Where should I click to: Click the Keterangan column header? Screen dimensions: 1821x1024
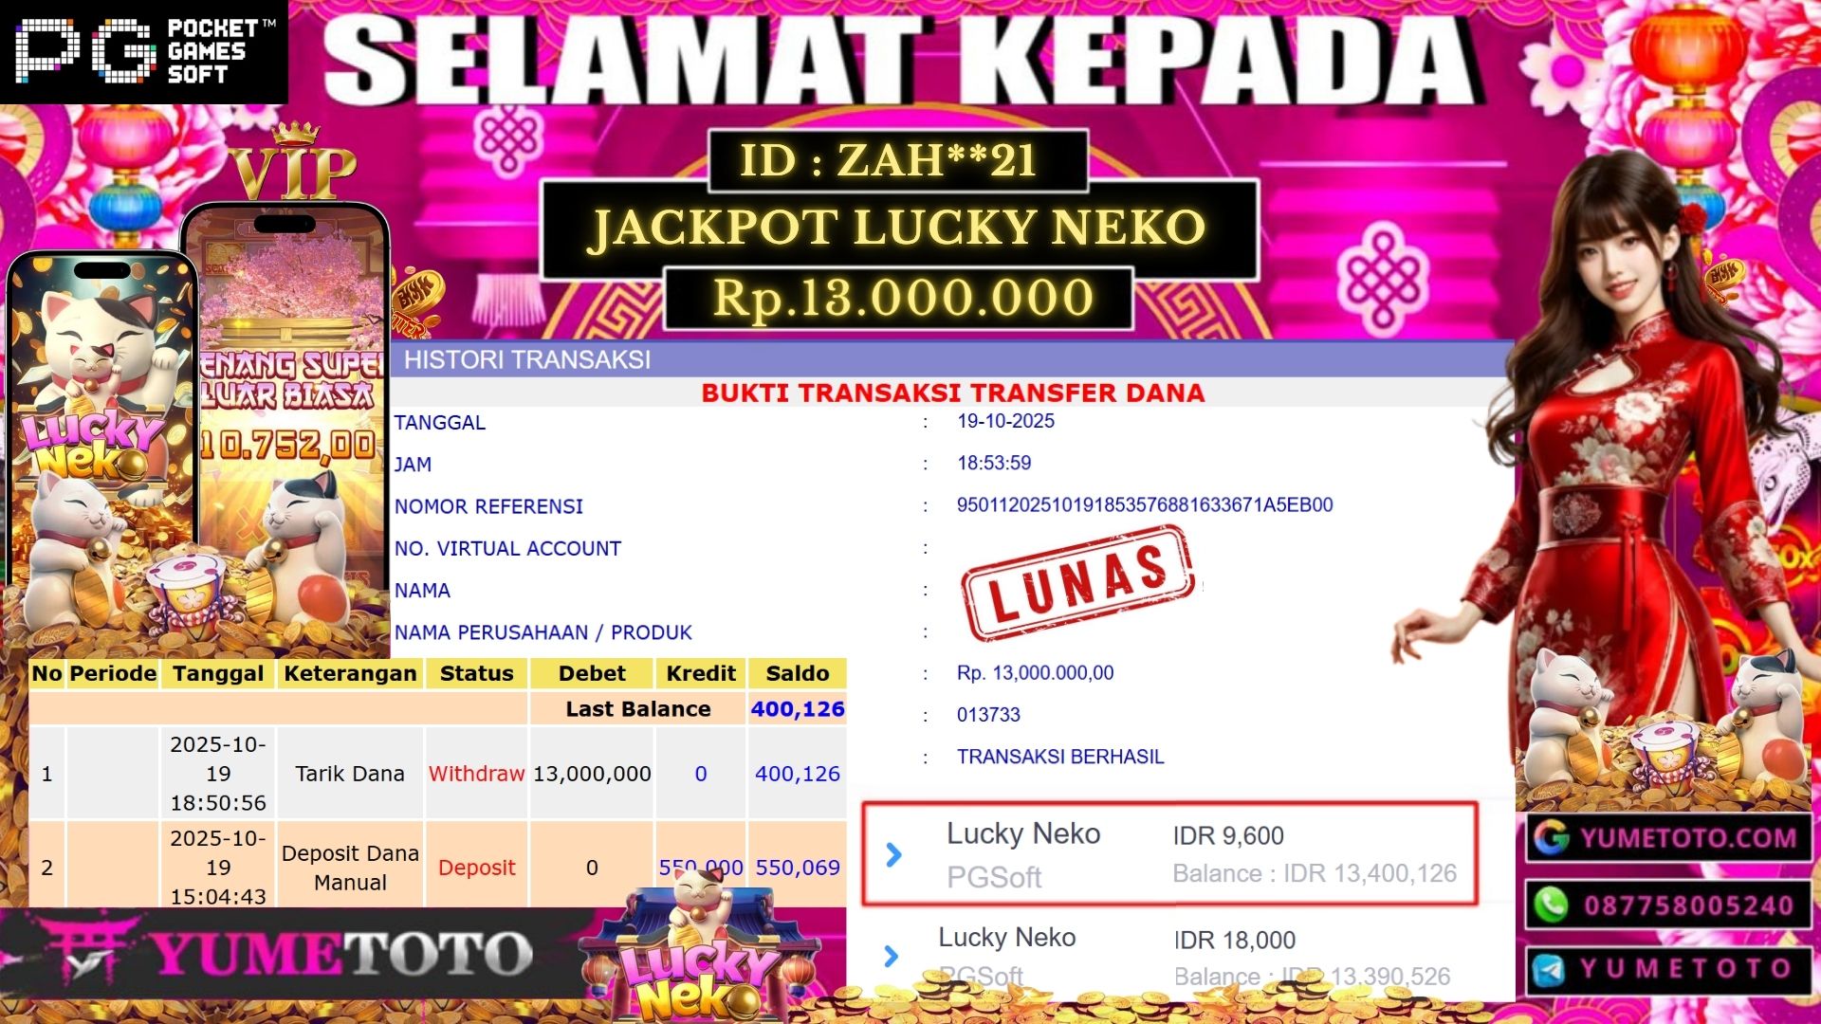350,673
